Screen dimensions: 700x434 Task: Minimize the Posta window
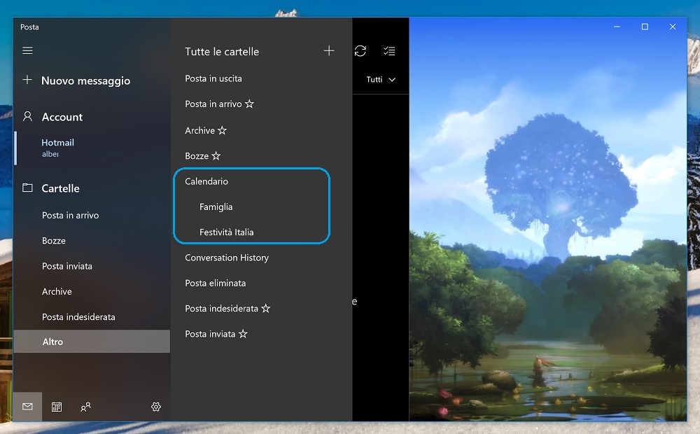(x=617, y=27)
